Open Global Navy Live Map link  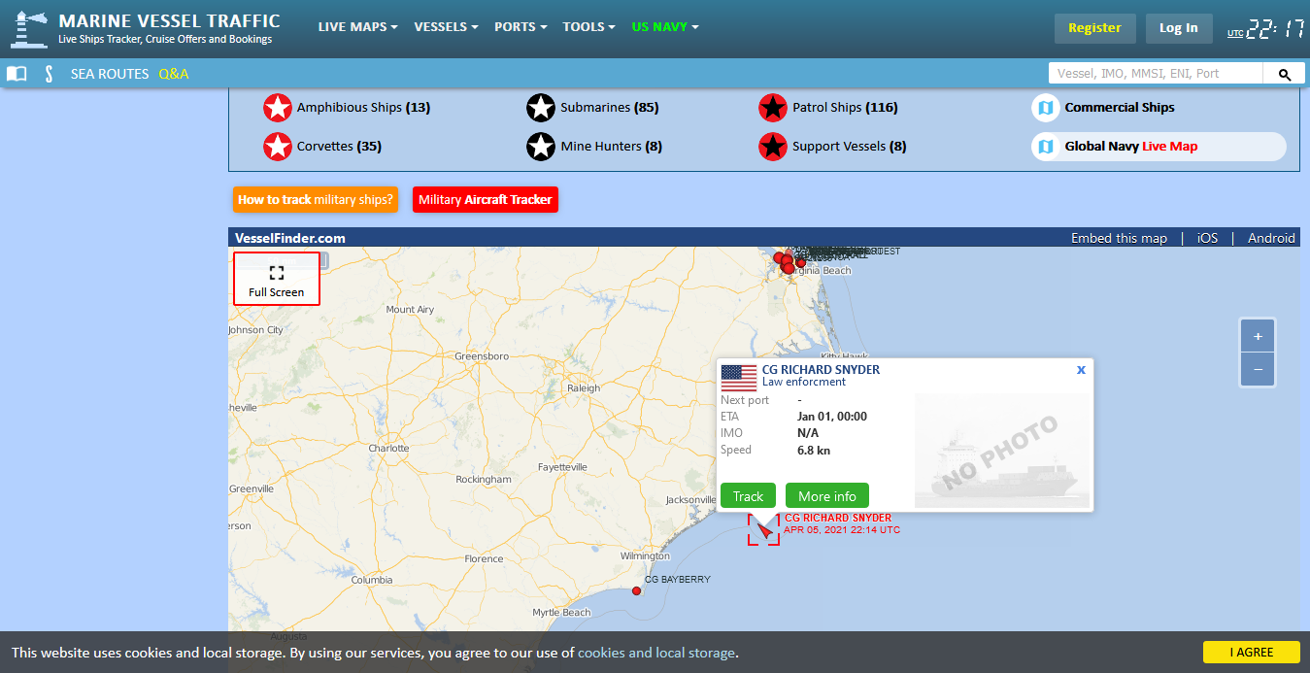click(x=1131, y=147)
